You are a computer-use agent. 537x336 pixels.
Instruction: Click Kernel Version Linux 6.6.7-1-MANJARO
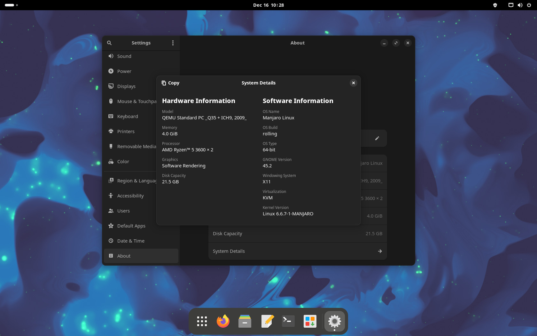(288, 214)
